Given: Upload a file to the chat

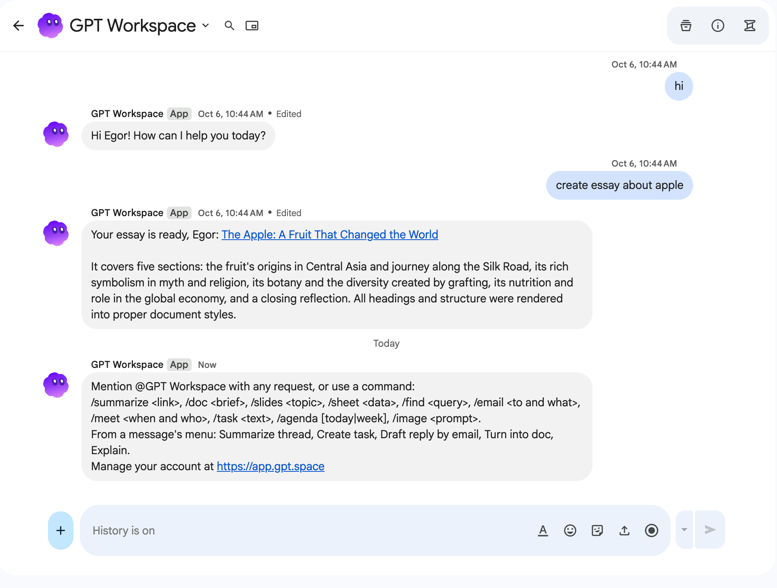Looking at the screenshot, I should click(624, 530).
